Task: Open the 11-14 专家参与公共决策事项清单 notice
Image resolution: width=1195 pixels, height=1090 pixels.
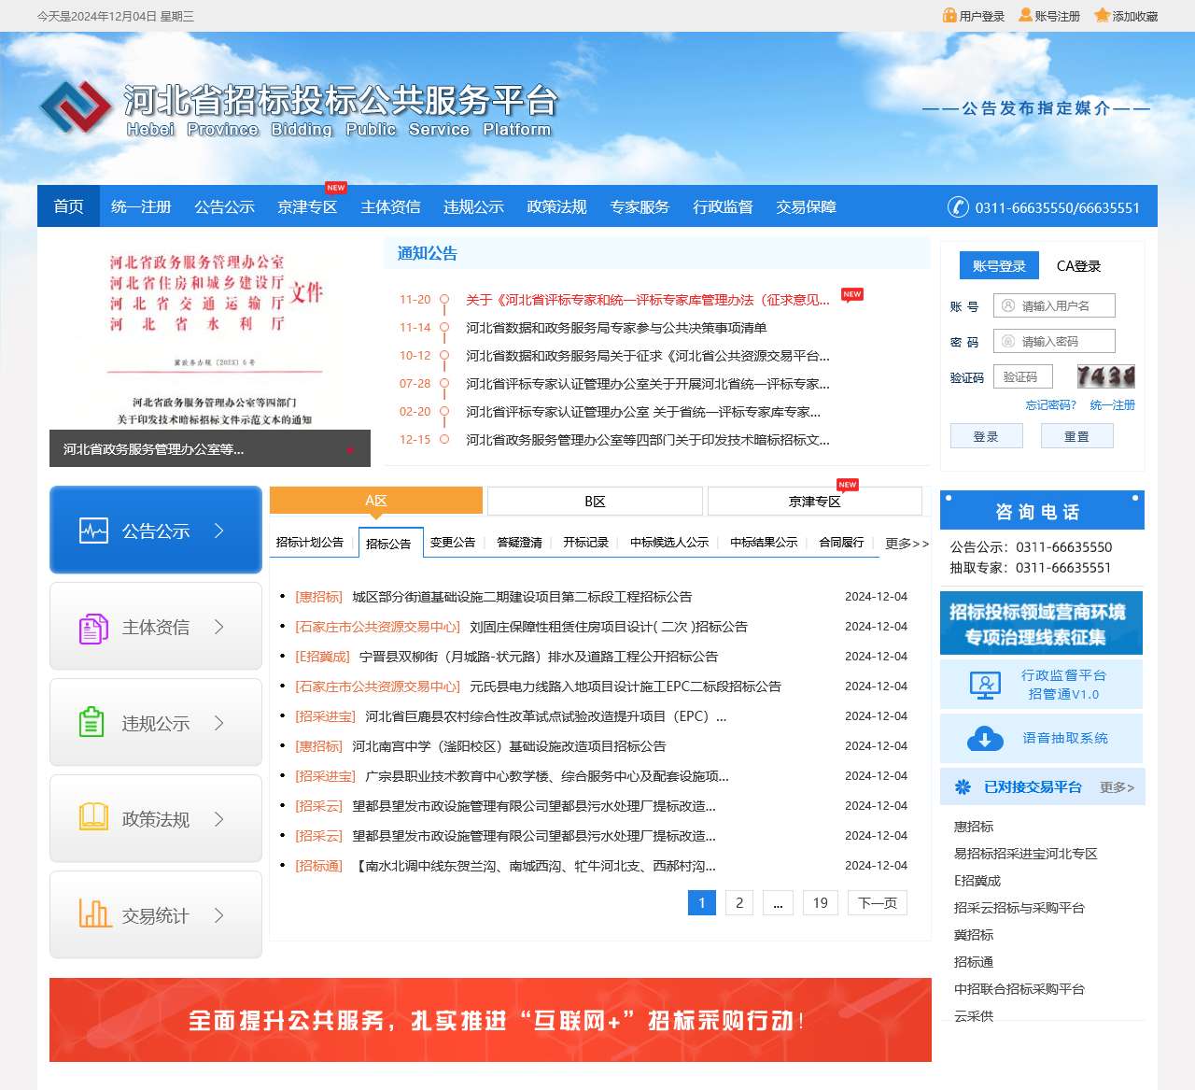Action: 616,328
